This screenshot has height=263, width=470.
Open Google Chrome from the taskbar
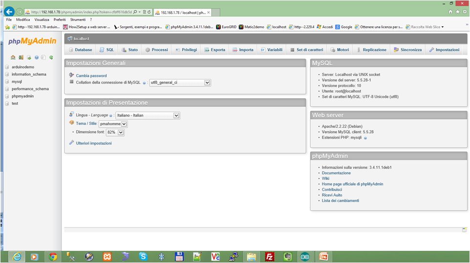tap(53, 257)
